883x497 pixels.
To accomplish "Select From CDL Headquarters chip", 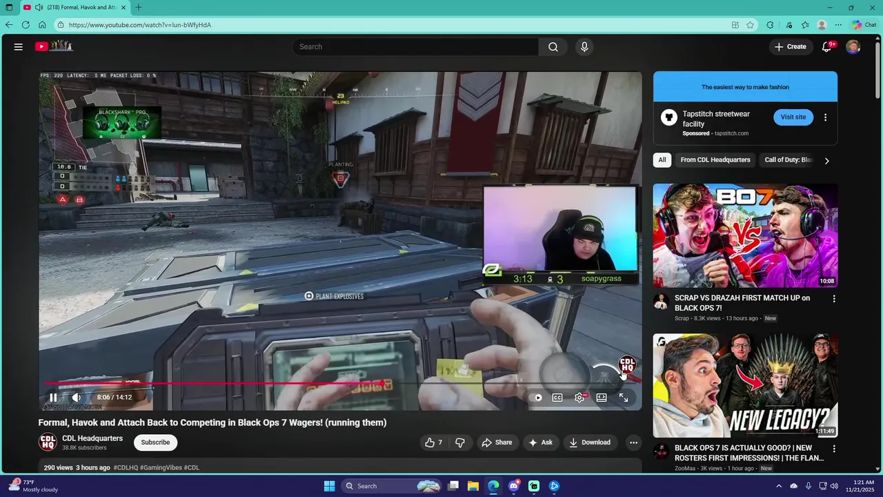I will click(x=715, y=160).
